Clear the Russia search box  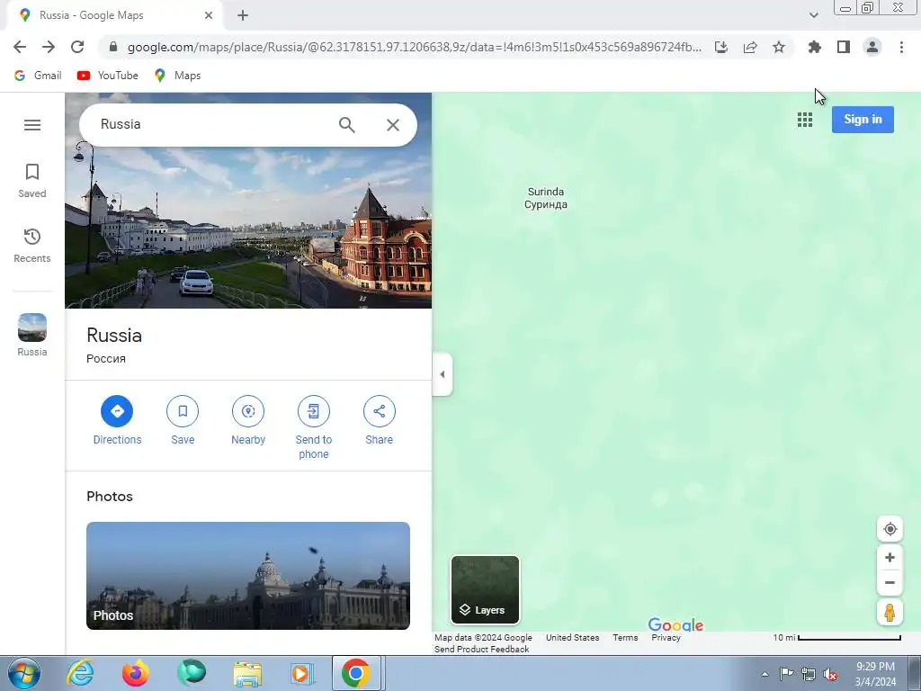click(x=393, y=124)
